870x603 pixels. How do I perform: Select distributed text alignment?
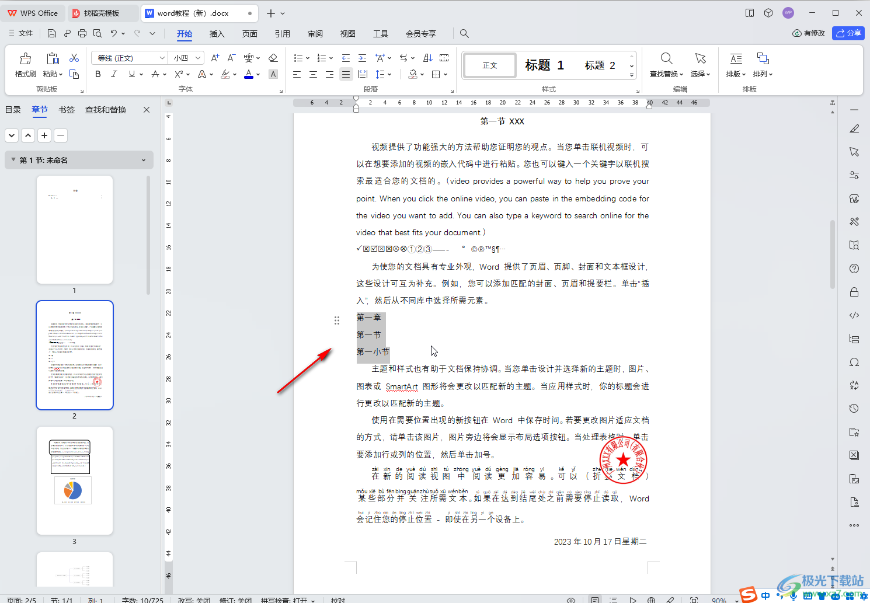coord(363,74)
